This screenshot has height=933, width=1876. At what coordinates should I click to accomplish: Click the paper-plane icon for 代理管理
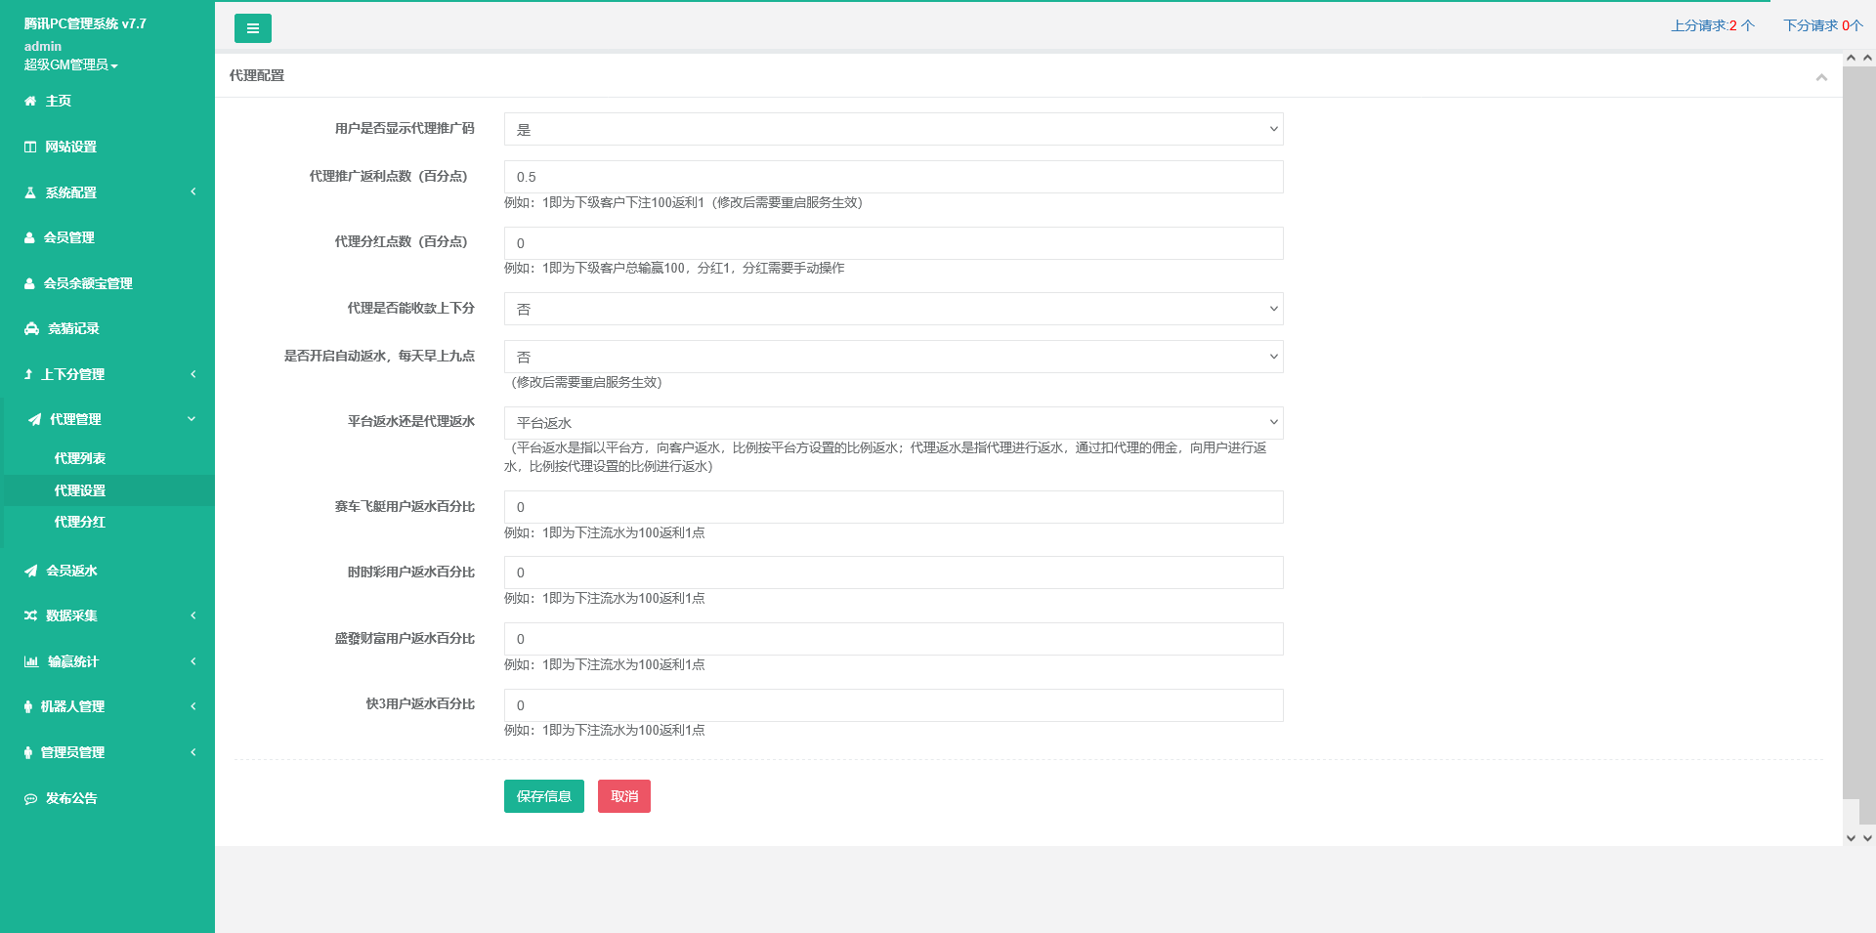pos(35,419)
